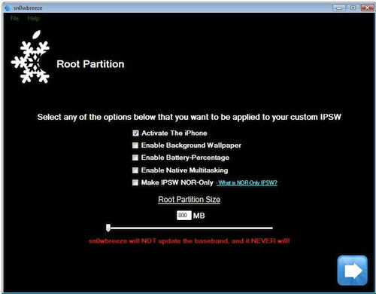
Task: Click the Root Partition Size heading
Action: [x=190, y=200]
